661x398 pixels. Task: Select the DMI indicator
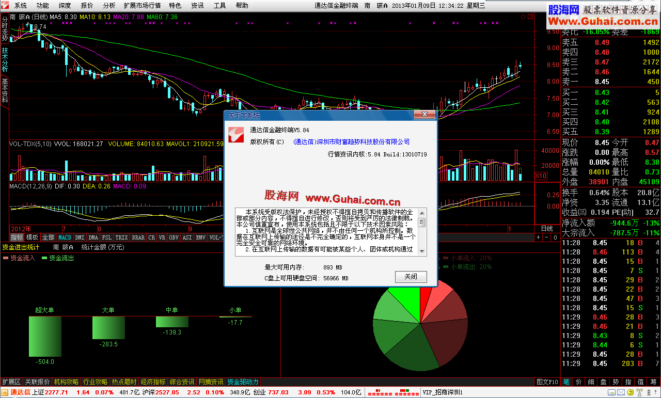pyautogui.click(x=80, y=237)
